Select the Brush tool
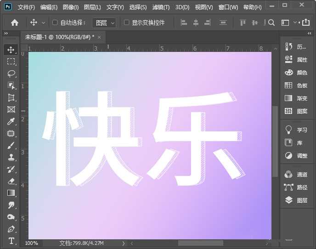 click(x=11, y=145)
